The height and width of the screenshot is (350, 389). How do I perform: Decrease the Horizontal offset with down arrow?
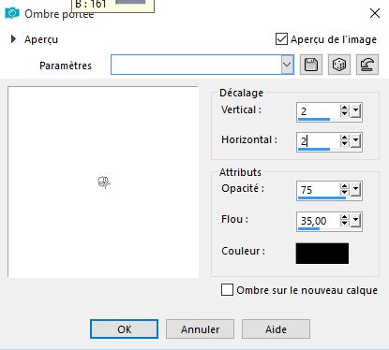click(x=344, y=144)
